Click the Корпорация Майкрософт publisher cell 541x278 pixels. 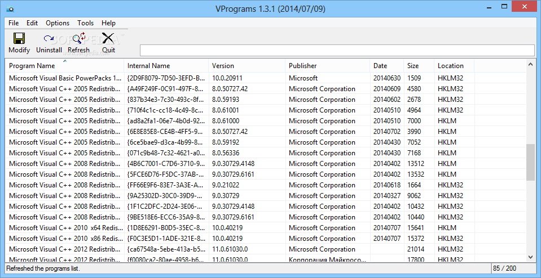(327, 259)
